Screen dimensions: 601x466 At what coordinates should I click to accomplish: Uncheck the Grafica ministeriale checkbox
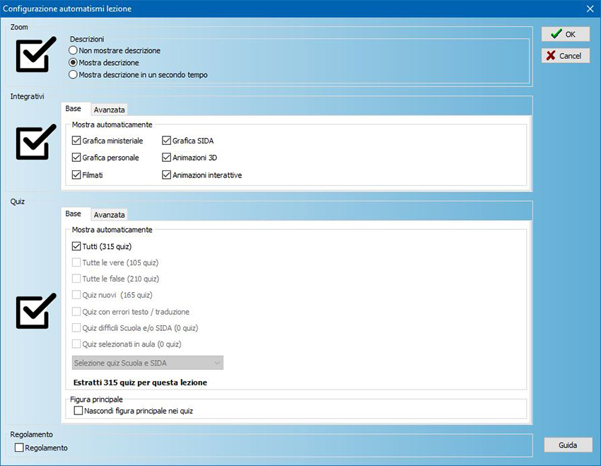point(76,141)
